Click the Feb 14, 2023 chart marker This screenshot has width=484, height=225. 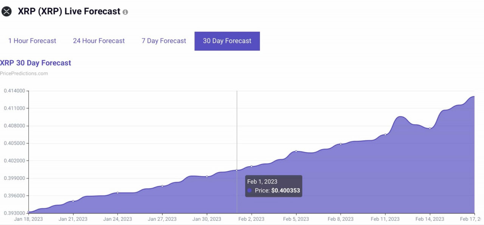430,128
